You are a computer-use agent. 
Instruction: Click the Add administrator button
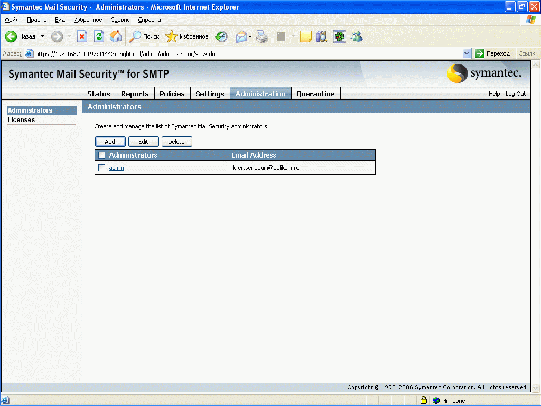pyautogui.click(x=110, y=142)
